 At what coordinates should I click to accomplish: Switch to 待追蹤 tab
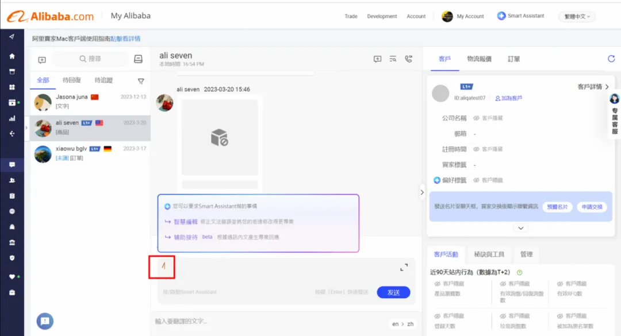tap(103, 80)
